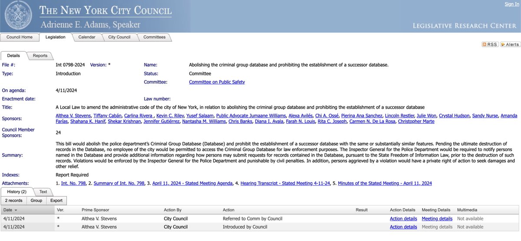
Task: Open sponsor Sandy Nurse link
Action: (485, 116)
